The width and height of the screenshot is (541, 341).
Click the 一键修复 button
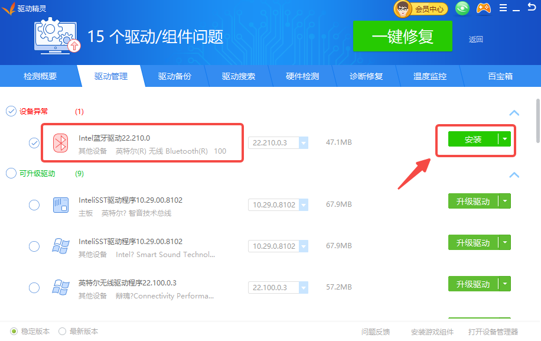click(402, 37)
